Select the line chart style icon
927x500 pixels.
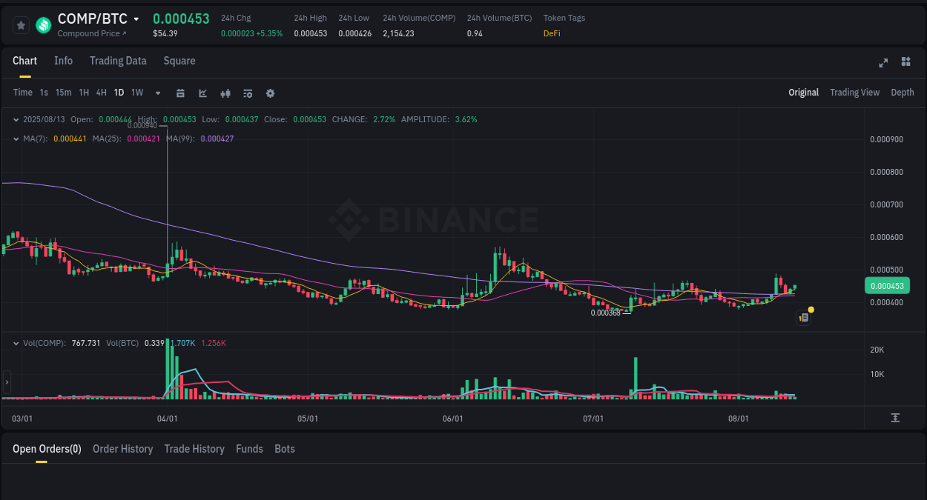tap(202, 93)
